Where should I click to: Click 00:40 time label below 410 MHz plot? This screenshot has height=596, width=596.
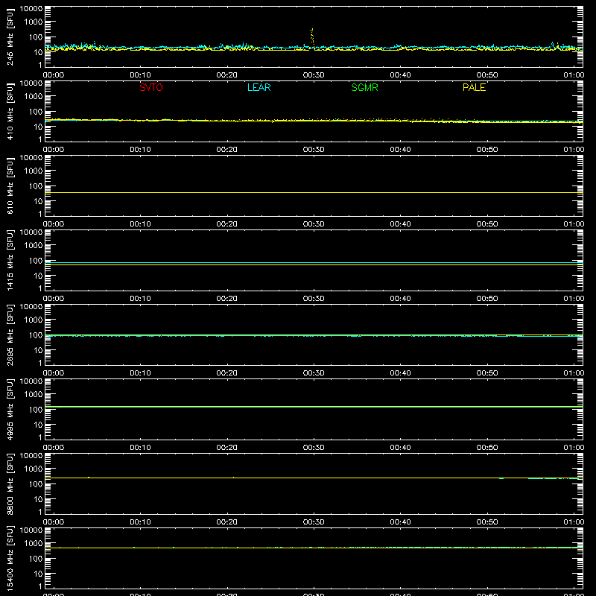(x=400, y=150)
